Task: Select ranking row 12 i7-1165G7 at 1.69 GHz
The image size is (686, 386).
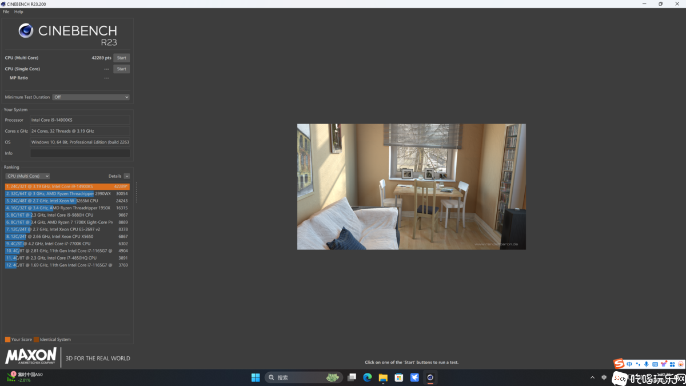Action: pos(67,265)
